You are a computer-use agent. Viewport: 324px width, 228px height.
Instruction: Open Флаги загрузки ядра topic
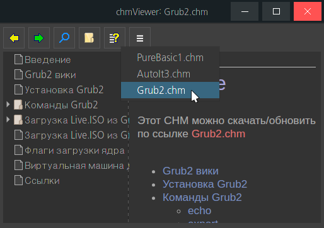74,151
